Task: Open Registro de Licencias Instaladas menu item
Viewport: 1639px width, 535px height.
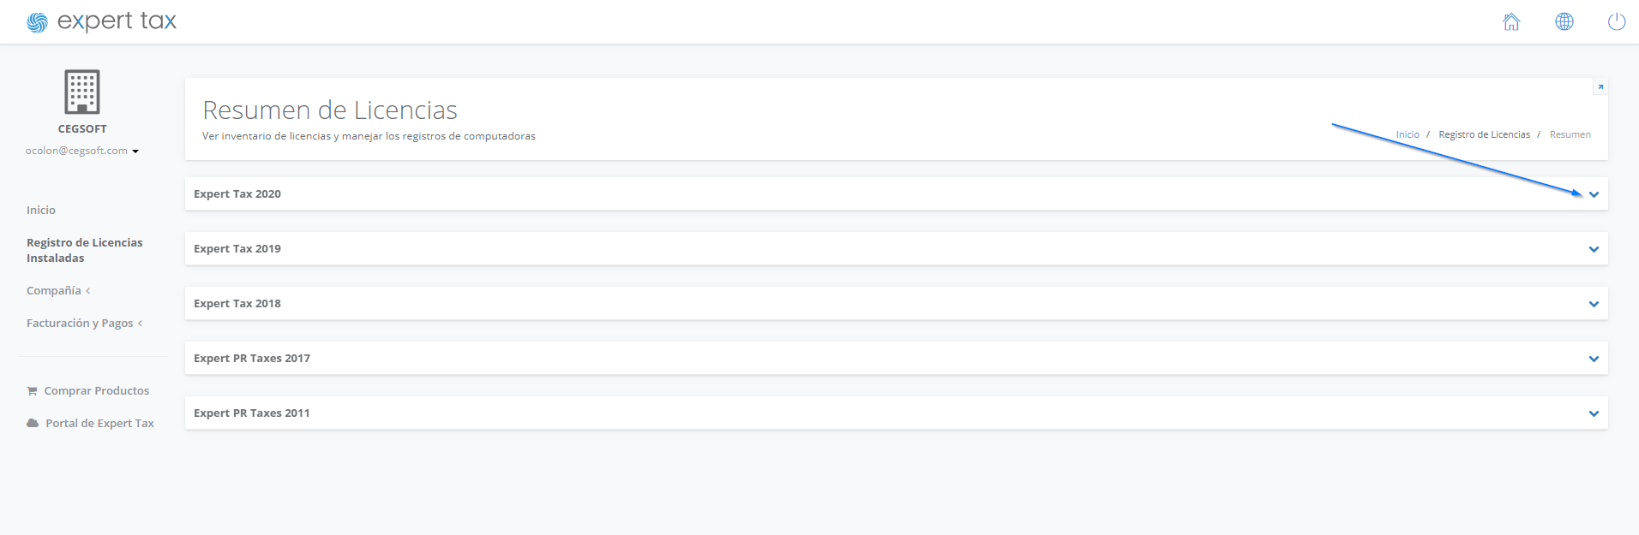Action: click(85, 250)
